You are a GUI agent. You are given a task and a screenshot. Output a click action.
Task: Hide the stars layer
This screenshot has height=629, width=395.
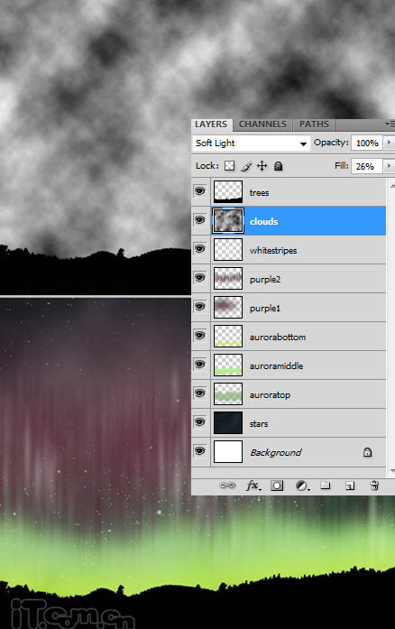click(x=199, y=422)
